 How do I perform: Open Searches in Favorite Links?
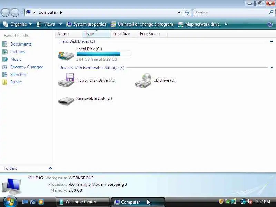click(x=18, y=75)
